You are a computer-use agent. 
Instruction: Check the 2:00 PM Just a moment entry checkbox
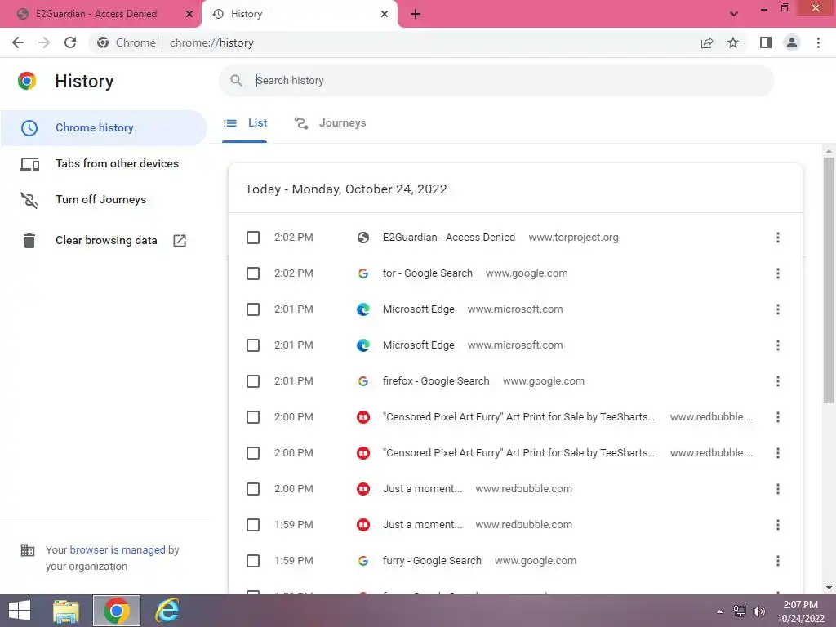coord(253,489)
